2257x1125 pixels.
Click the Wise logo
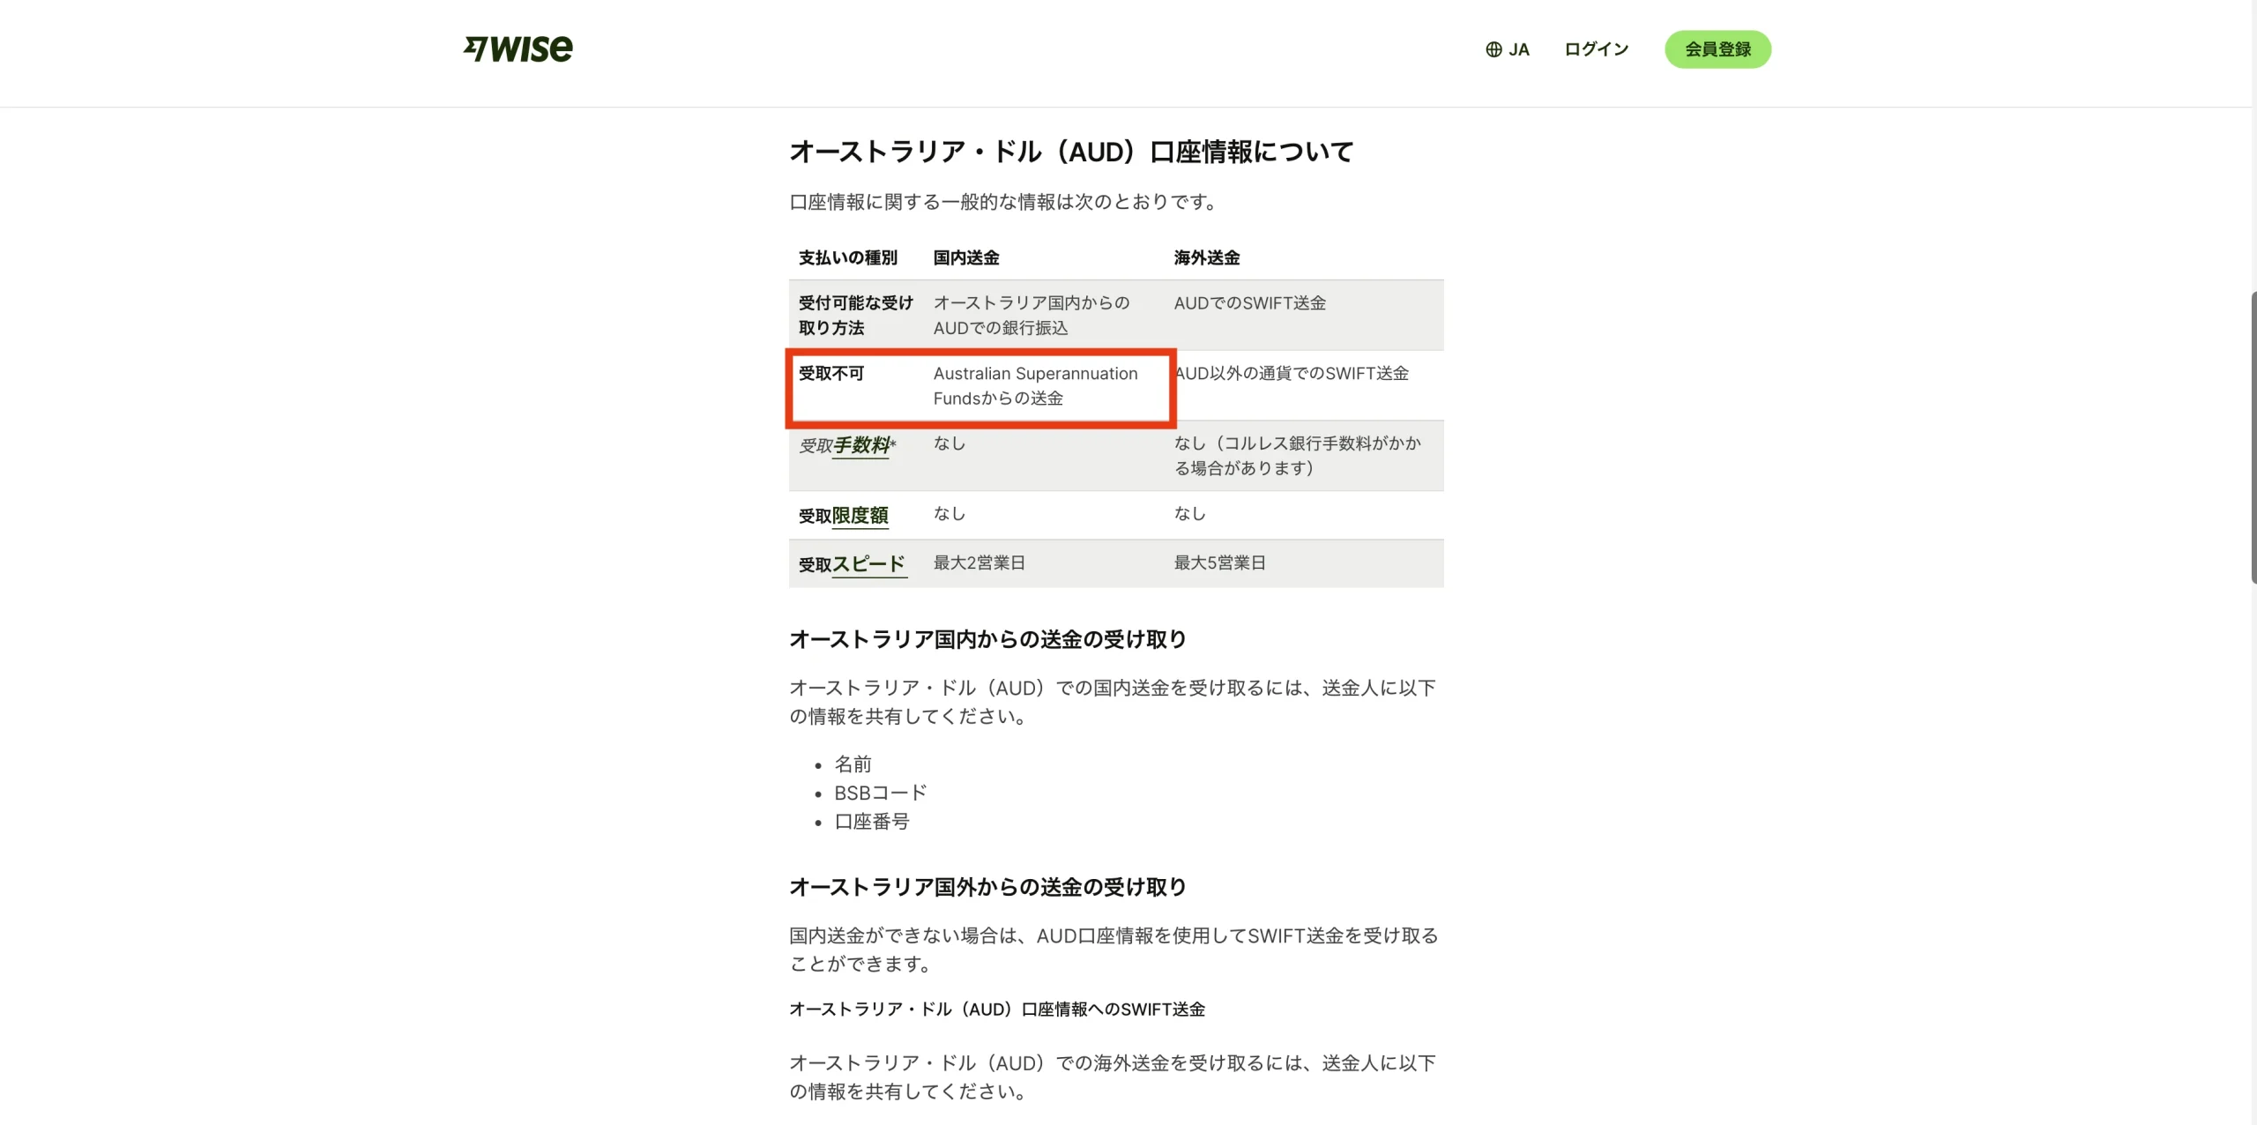click(518, 48)
